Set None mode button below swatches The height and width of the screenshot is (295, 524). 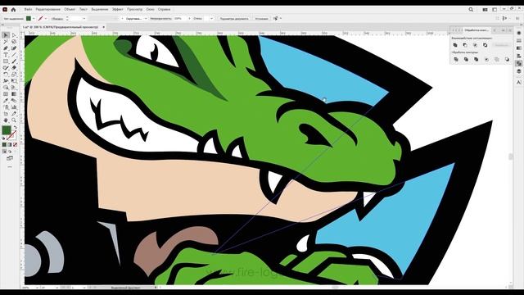(15, 145)
